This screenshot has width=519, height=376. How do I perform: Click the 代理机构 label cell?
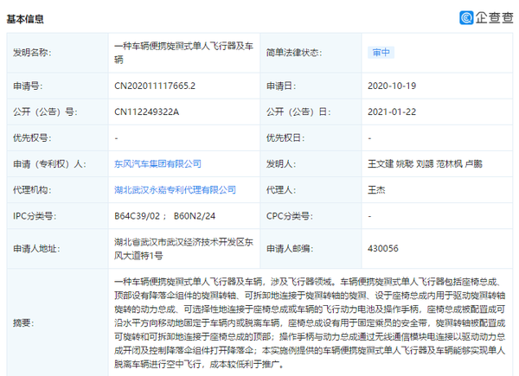(x=58, y=190)
